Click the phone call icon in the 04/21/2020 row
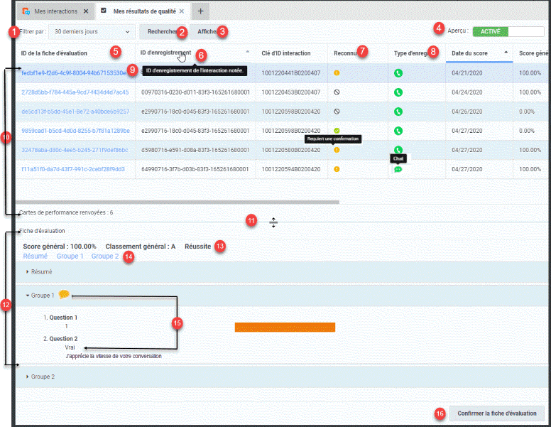Viewport: 551px width, 427px height. tap(398, 72)
